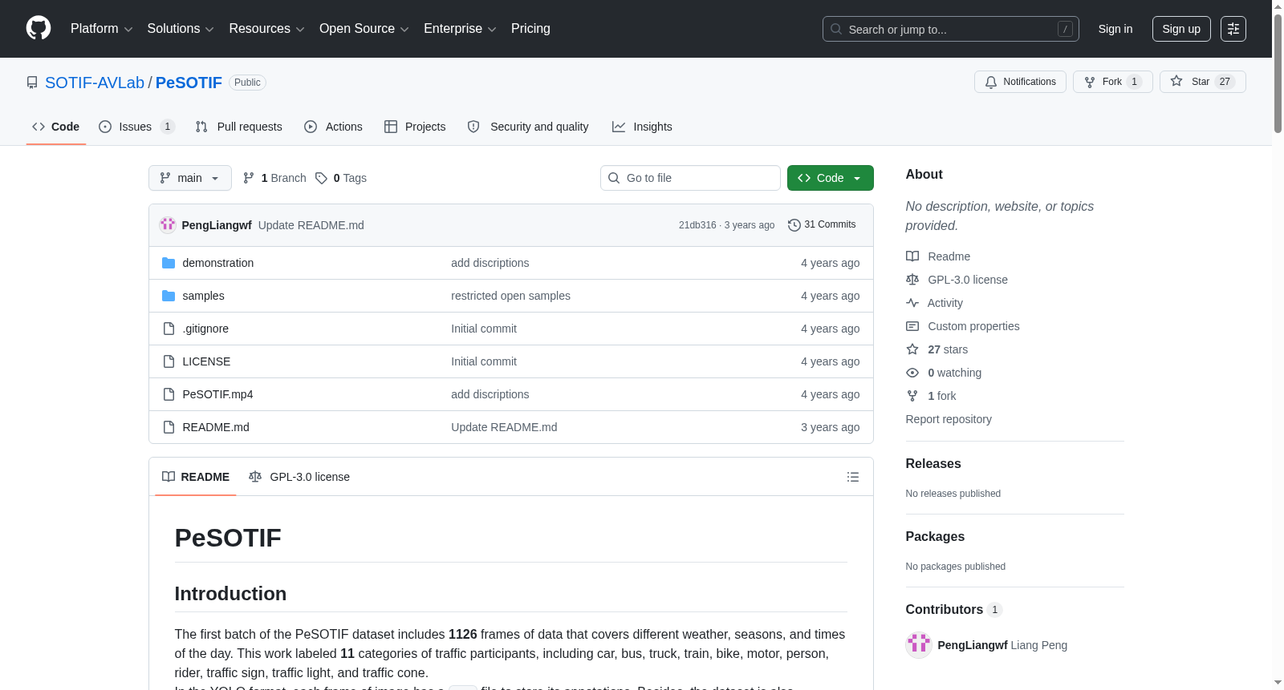Expand the Resources menu
Viewport: 1284px width, 690px height.
point(266,29)
